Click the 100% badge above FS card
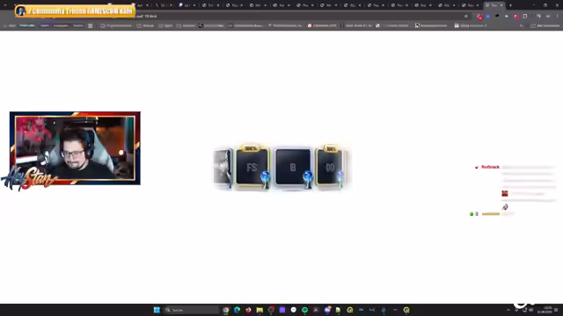 [250, 148]
